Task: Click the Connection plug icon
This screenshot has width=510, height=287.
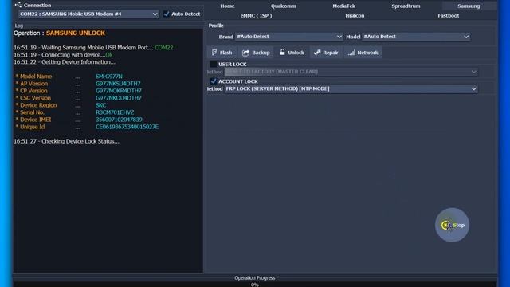Action: click(18, 5)
